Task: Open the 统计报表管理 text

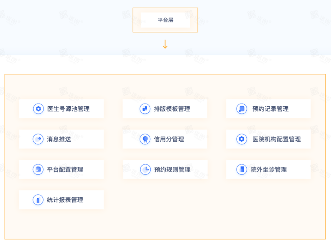Action: coord(65,200)
